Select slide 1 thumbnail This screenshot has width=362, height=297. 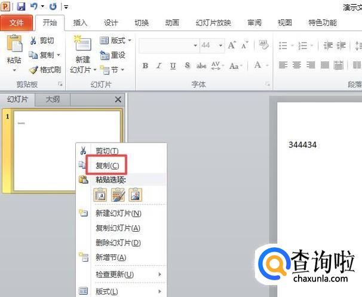tap(67, 150)
